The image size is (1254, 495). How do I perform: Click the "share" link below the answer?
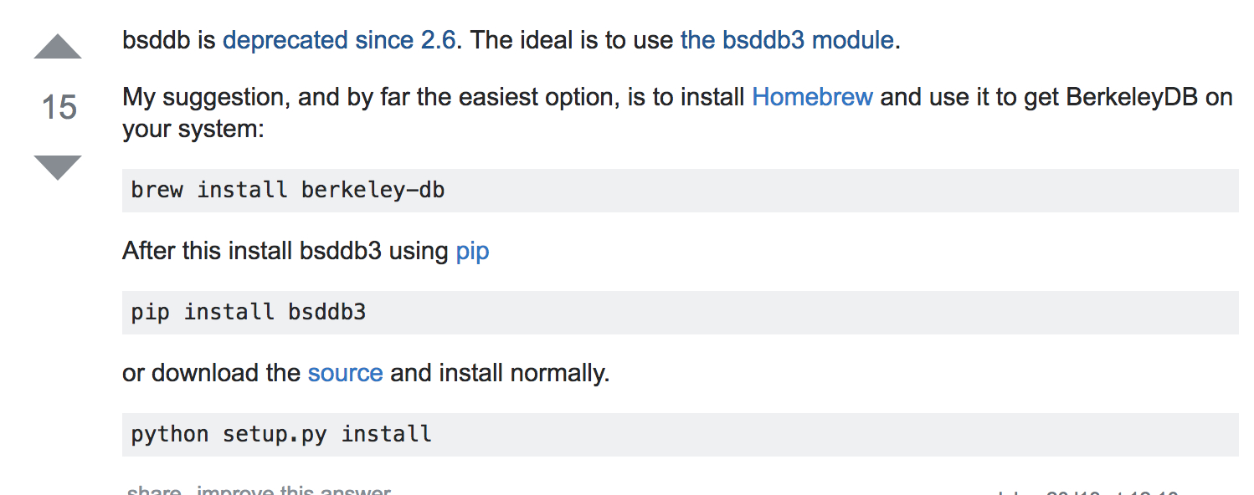(154, 491)
